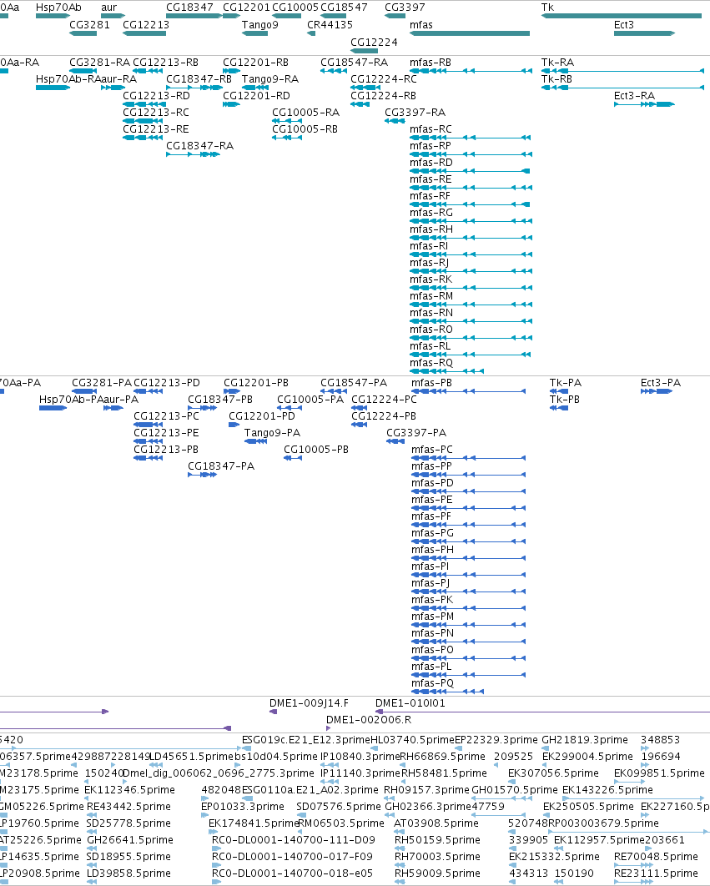Open the DME1-009J14.F feature

309,703
